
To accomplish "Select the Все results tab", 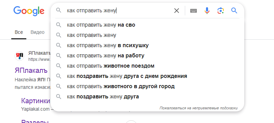I will (19, 32).
